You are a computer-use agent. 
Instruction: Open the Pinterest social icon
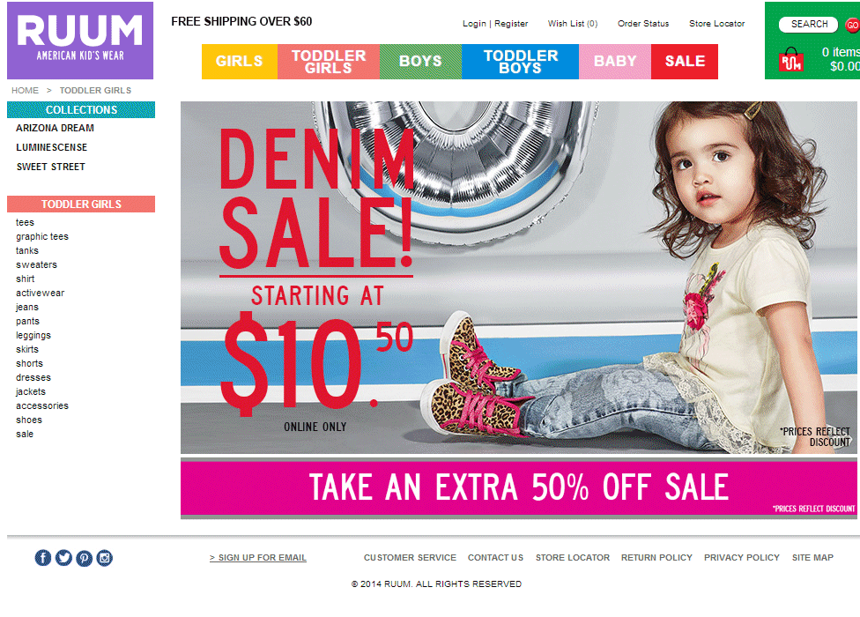click(84, 558)
